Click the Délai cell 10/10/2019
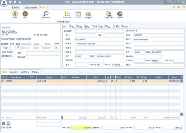The height and width of the screenshot is (133, 186). coord(174,81)
